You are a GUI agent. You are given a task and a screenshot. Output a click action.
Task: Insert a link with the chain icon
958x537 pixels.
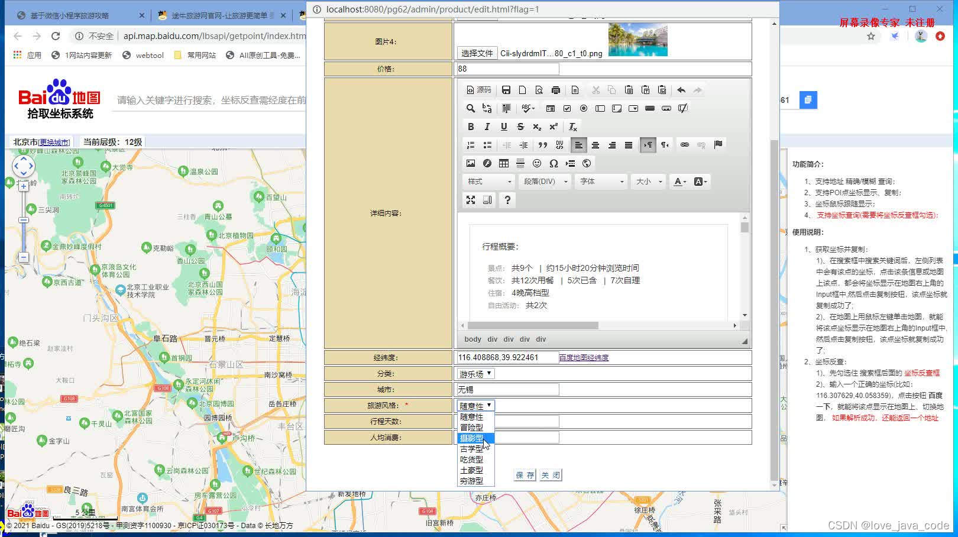684,145
